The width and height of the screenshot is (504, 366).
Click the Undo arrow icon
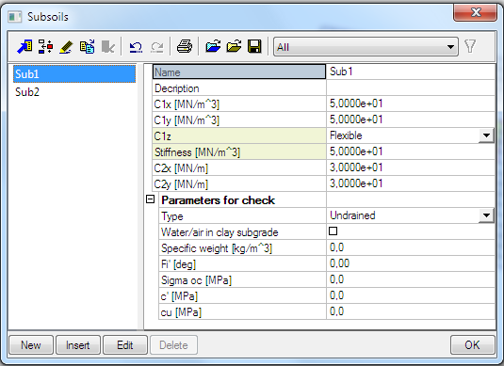tap(136, 47)
